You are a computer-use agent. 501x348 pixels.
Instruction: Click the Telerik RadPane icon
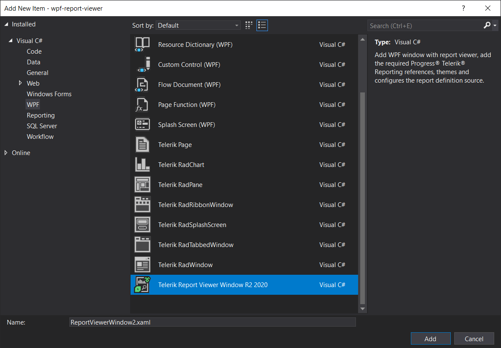[x=142, y=185]
